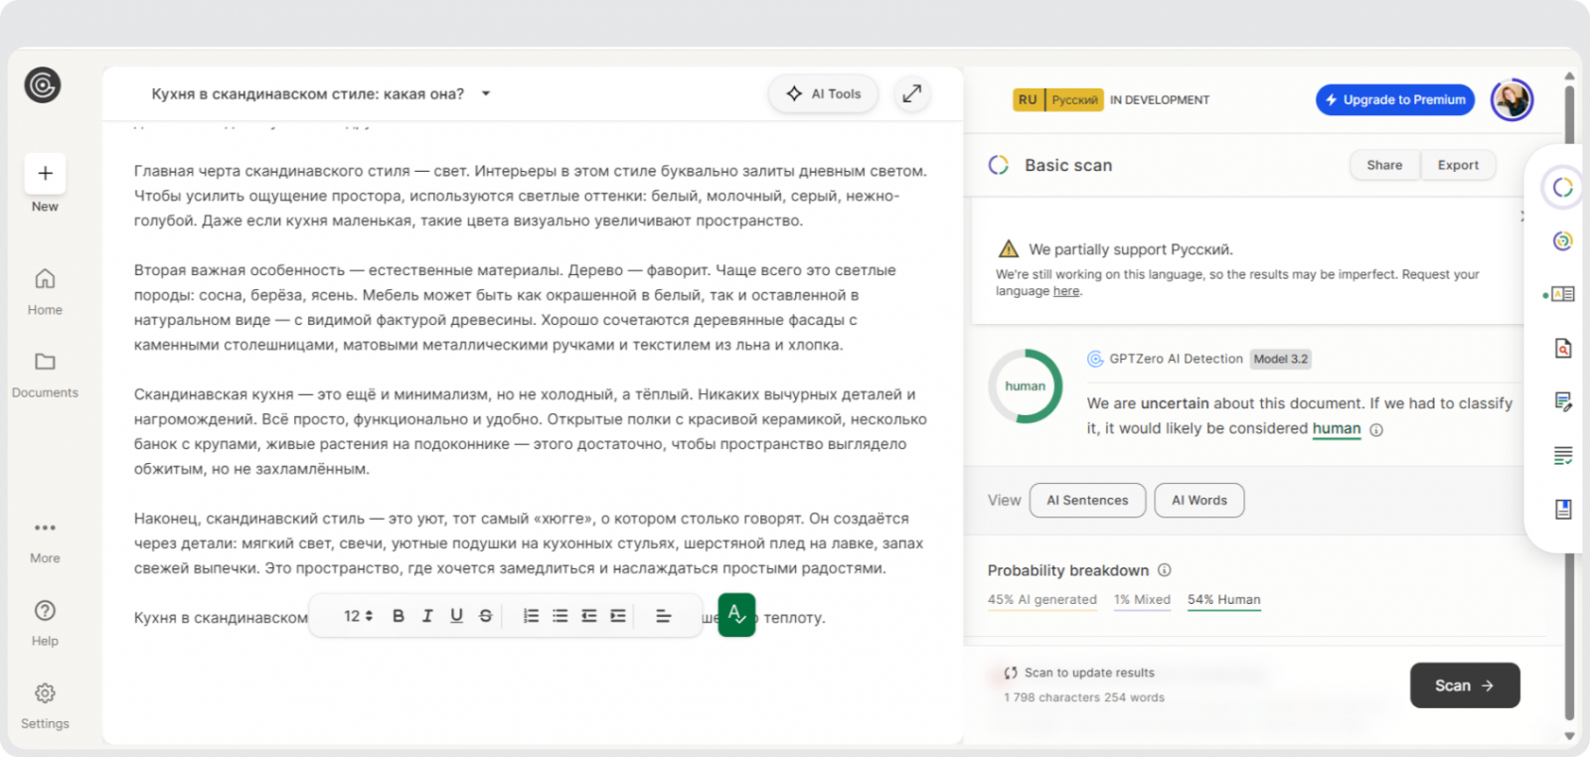Go to Home in the left sidebar

click(45, 292)
